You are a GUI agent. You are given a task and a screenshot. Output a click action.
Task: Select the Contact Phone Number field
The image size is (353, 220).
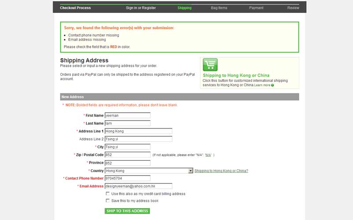127,178
